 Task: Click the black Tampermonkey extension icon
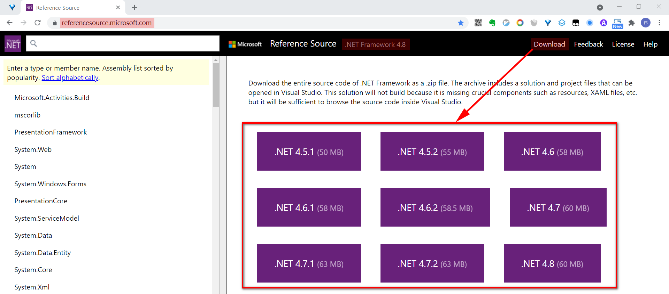click(576, 23)
